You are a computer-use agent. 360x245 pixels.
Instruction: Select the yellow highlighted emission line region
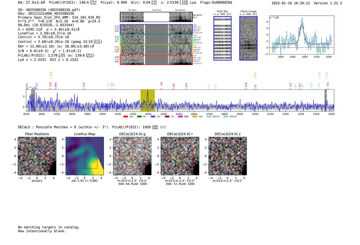click(x=147, y=100)
